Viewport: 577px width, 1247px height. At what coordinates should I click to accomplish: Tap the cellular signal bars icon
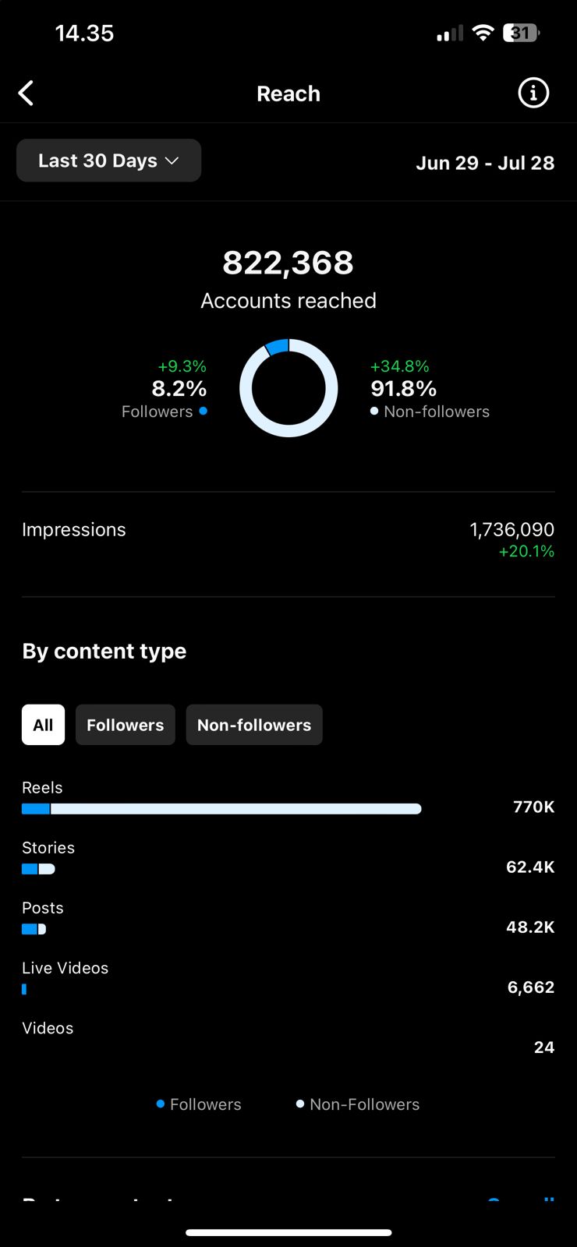tap(449, 34)
